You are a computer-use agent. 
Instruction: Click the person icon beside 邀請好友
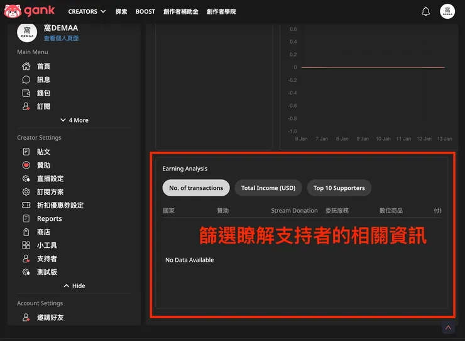click(x=26, y=318)
